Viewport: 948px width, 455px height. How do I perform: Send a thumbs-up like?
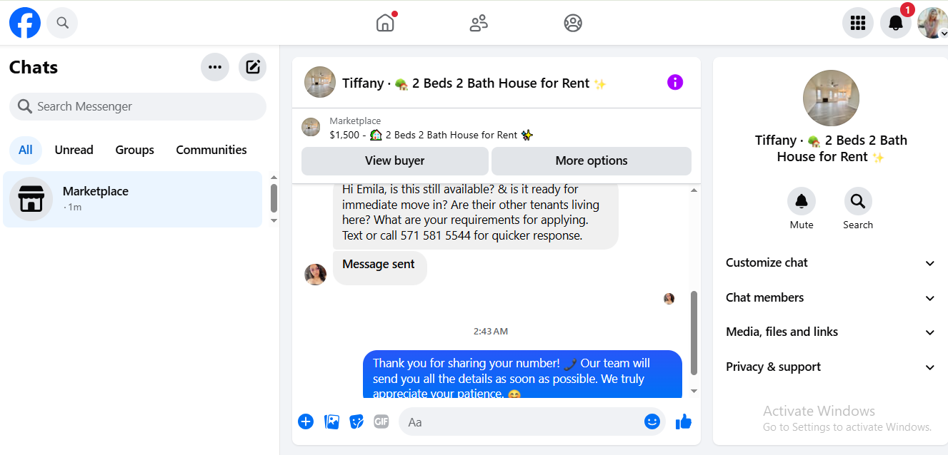[x=683, y=421]
